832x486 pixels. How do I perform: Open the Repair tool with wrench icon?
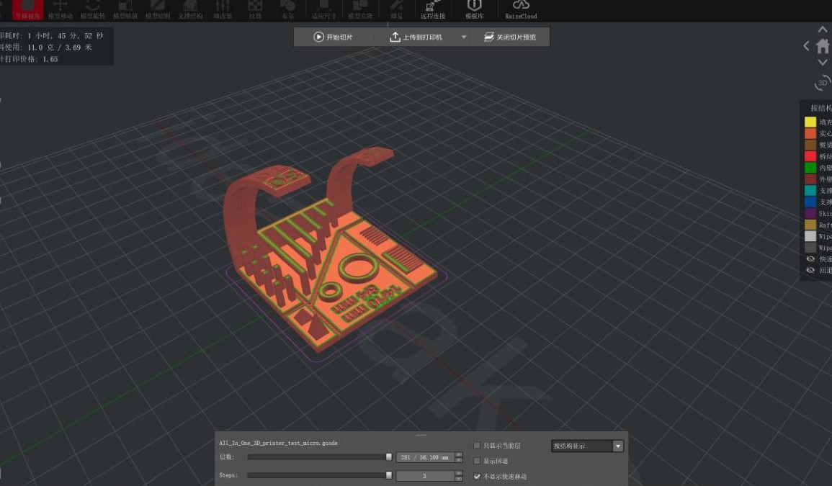[x=396, y=9]
